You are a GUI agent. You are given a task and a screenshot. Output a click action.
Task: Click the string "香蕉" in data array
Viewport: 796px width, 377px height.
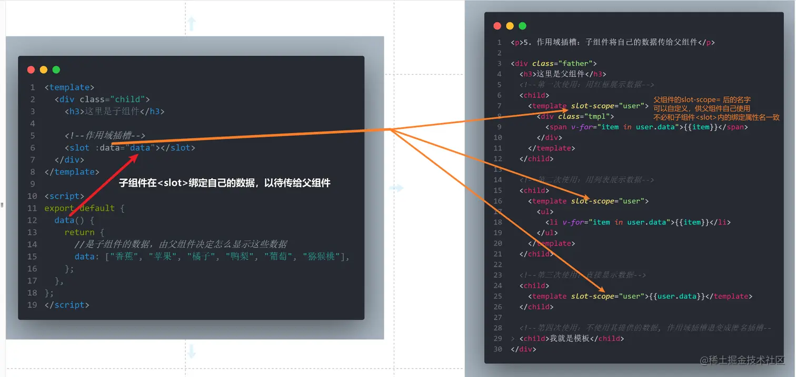[124, 257]
